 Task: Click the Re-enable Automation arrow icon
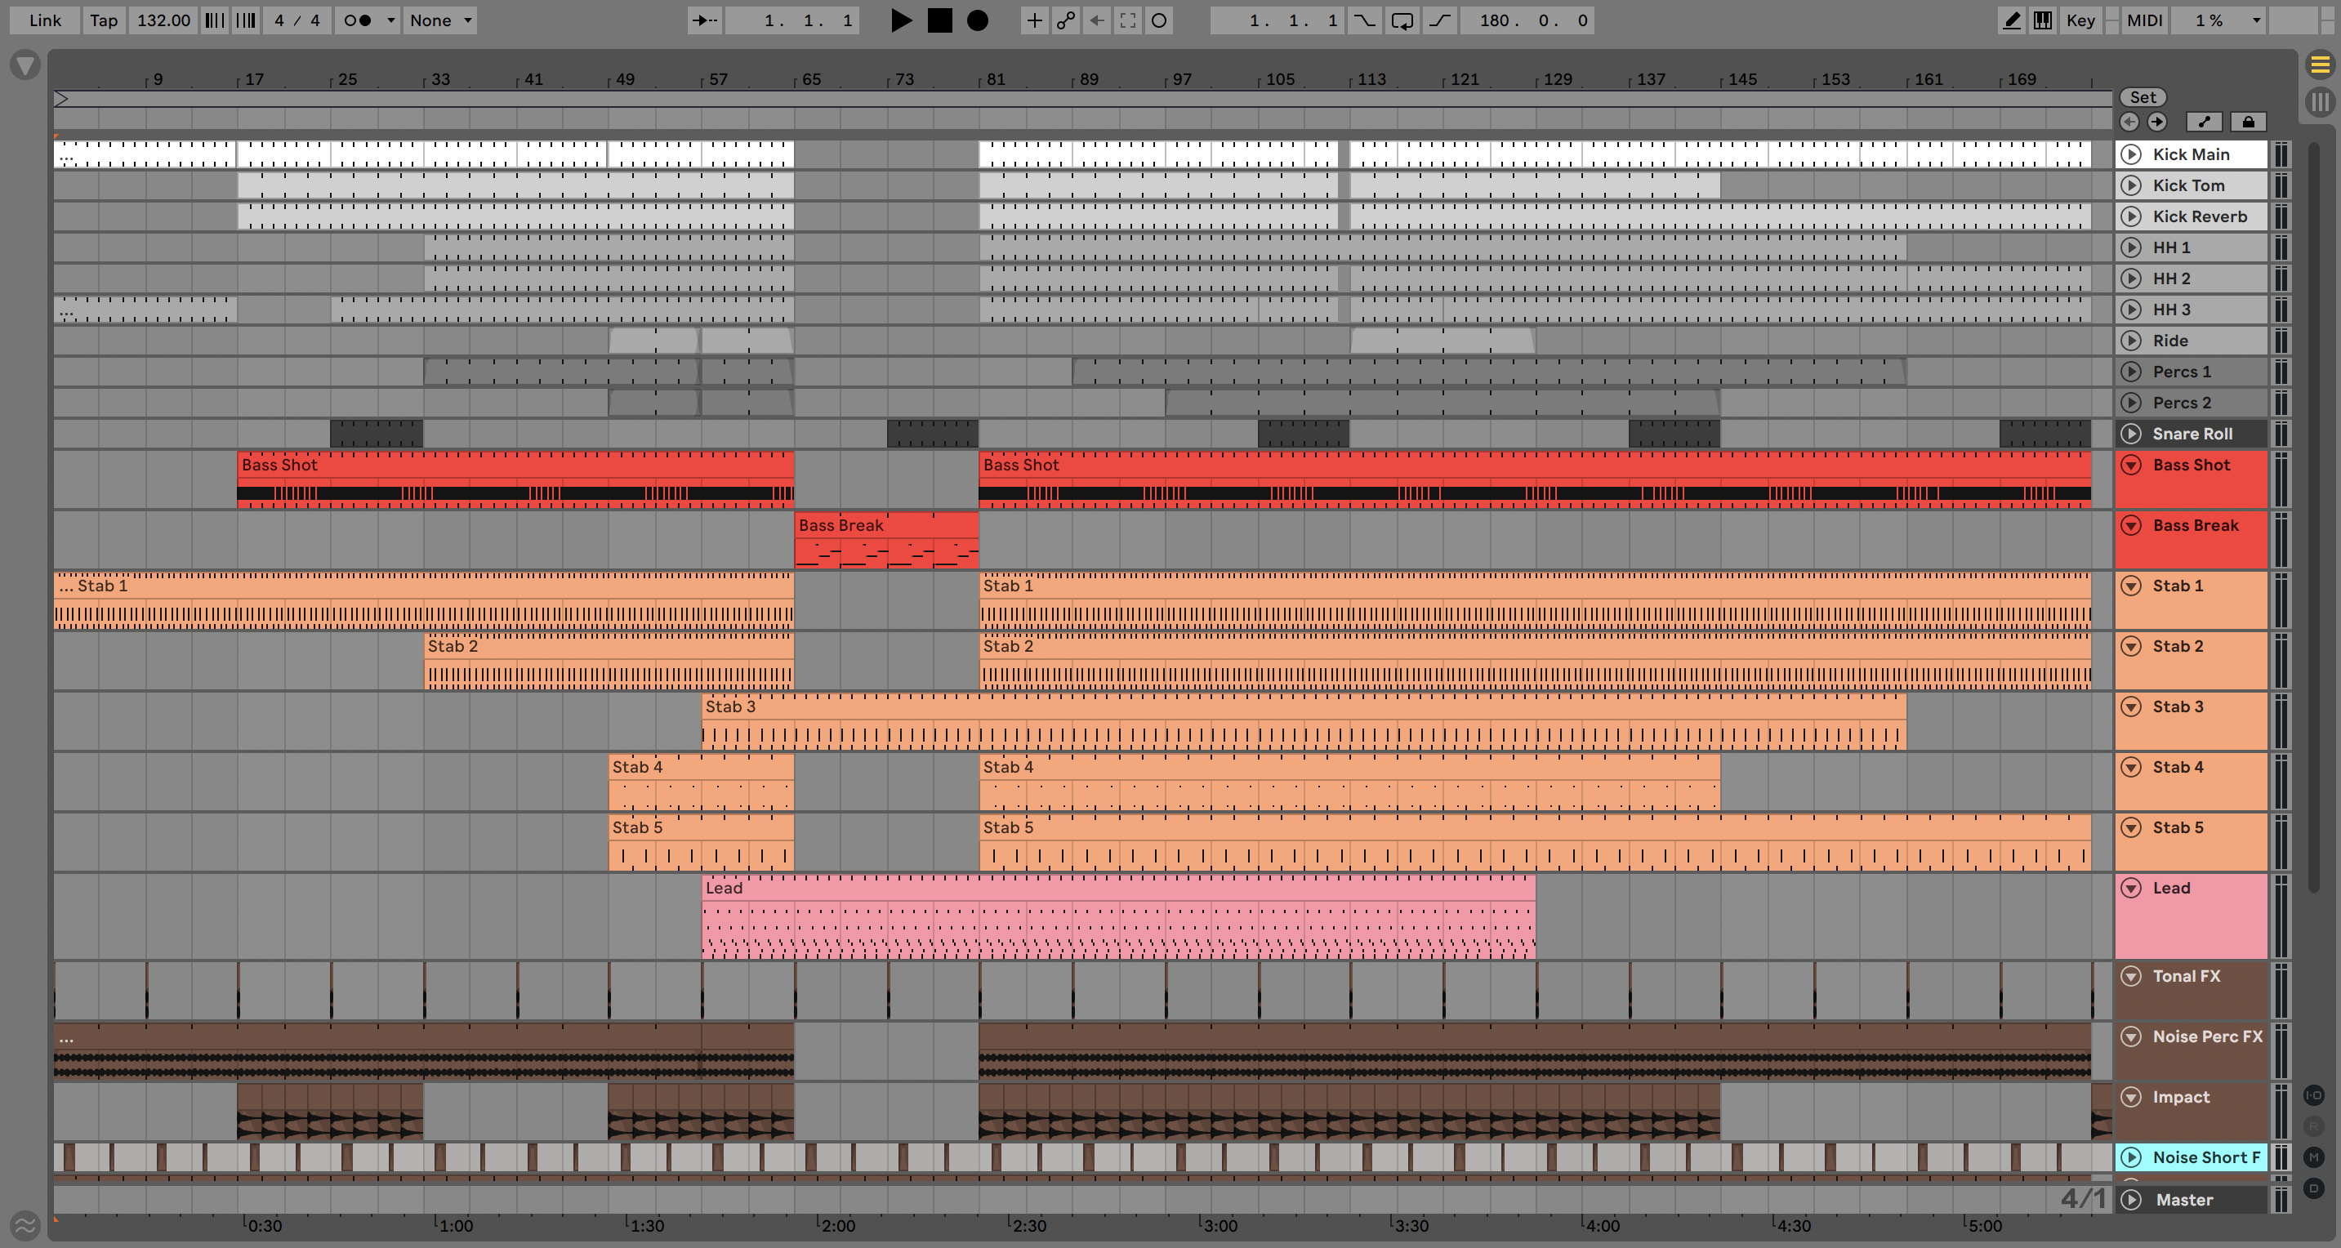click(1097, 20)
